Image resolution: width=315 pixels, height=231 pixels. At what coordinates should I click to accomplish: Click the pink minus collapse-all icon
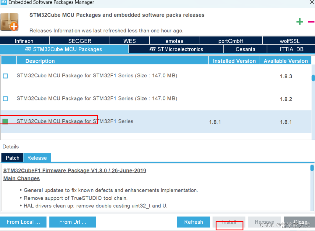click(x=311, y=22)
